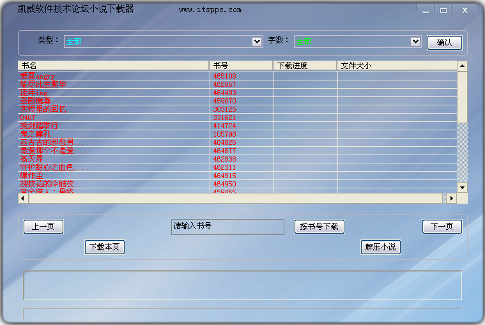Open the 字数 dropdown arrow
This screenshot has width=485, height=325.
[x=415, y=42]
